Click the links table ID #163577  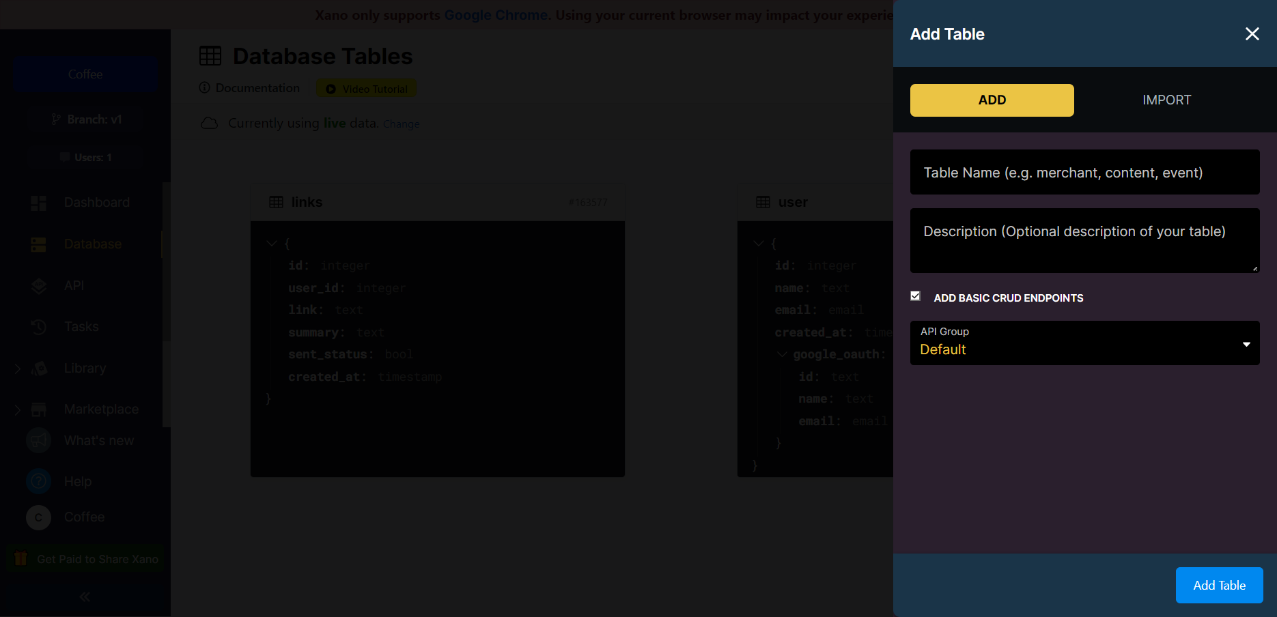[x=588, y=203]
